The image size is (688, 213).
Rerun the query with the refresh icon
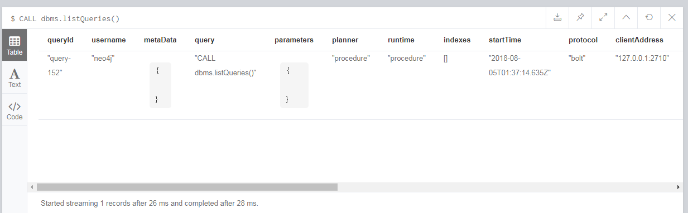tap(649, 17)
